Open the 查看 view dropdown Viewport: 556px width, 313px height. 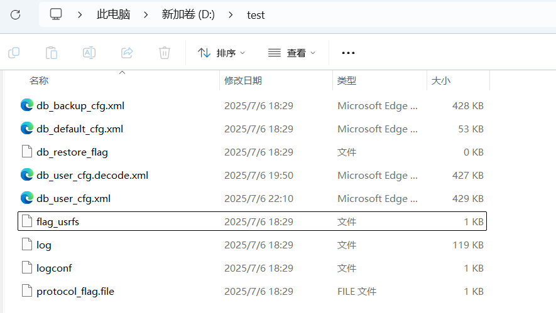292,53
